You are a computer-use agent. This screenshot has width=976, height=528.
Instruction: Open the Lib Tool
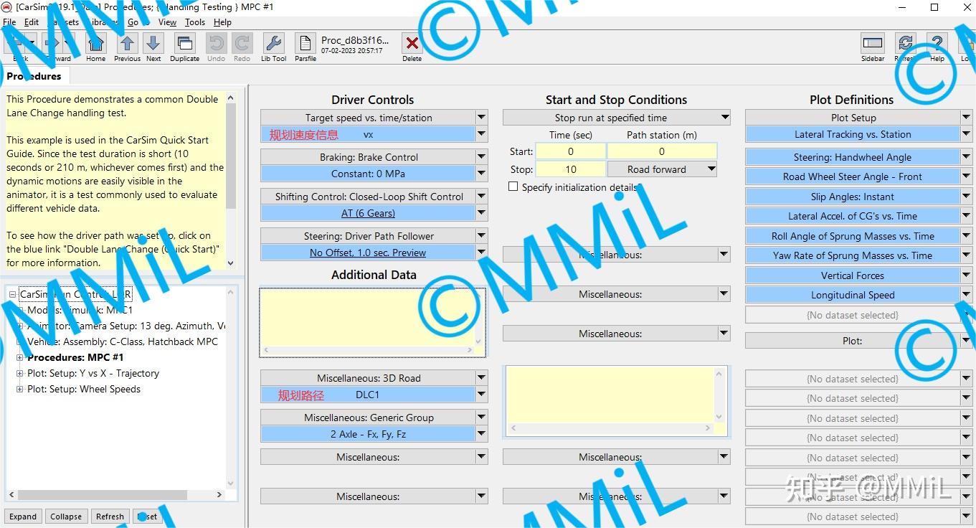(273, 44)
